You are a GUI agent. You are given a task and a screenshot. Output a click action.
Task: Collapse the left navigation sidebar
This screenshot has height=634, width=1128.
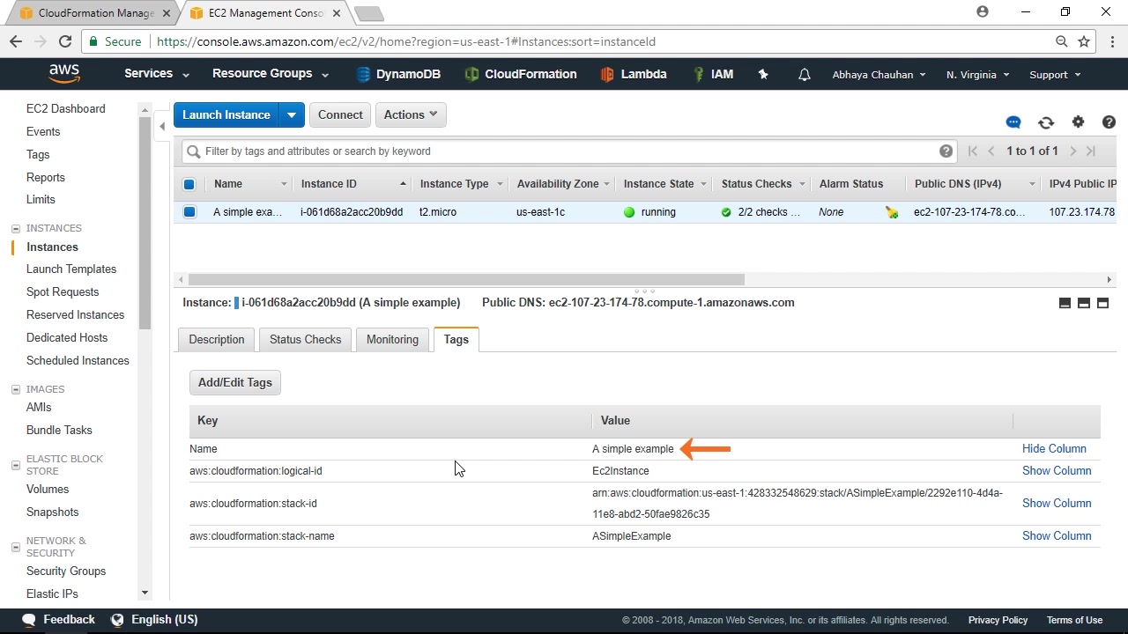click(162, 126)
